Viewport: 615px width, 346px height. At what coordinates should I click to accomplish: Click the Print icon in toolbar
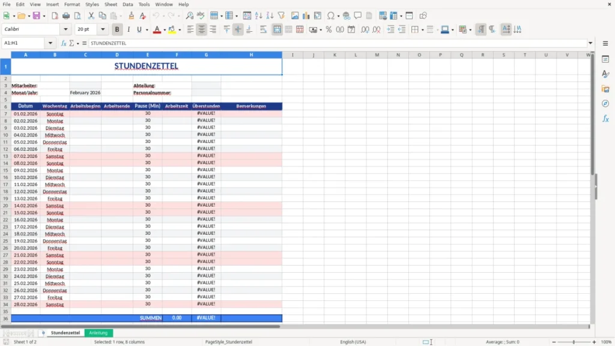[66, 16]
